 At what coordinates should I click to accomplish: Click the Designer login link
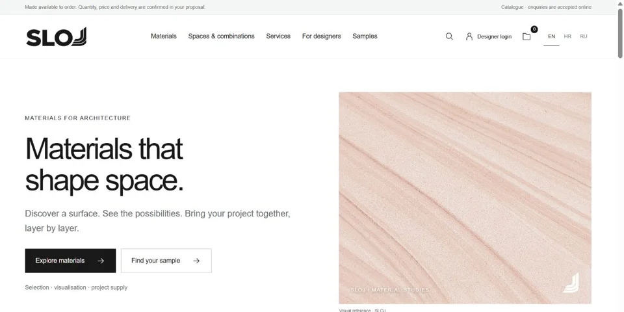pyautogui.click(x=489, y=36)
